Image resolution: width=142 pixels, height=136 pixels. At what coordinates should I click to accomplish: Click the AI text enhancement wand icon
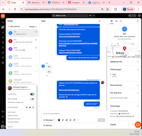pos(74,120)
